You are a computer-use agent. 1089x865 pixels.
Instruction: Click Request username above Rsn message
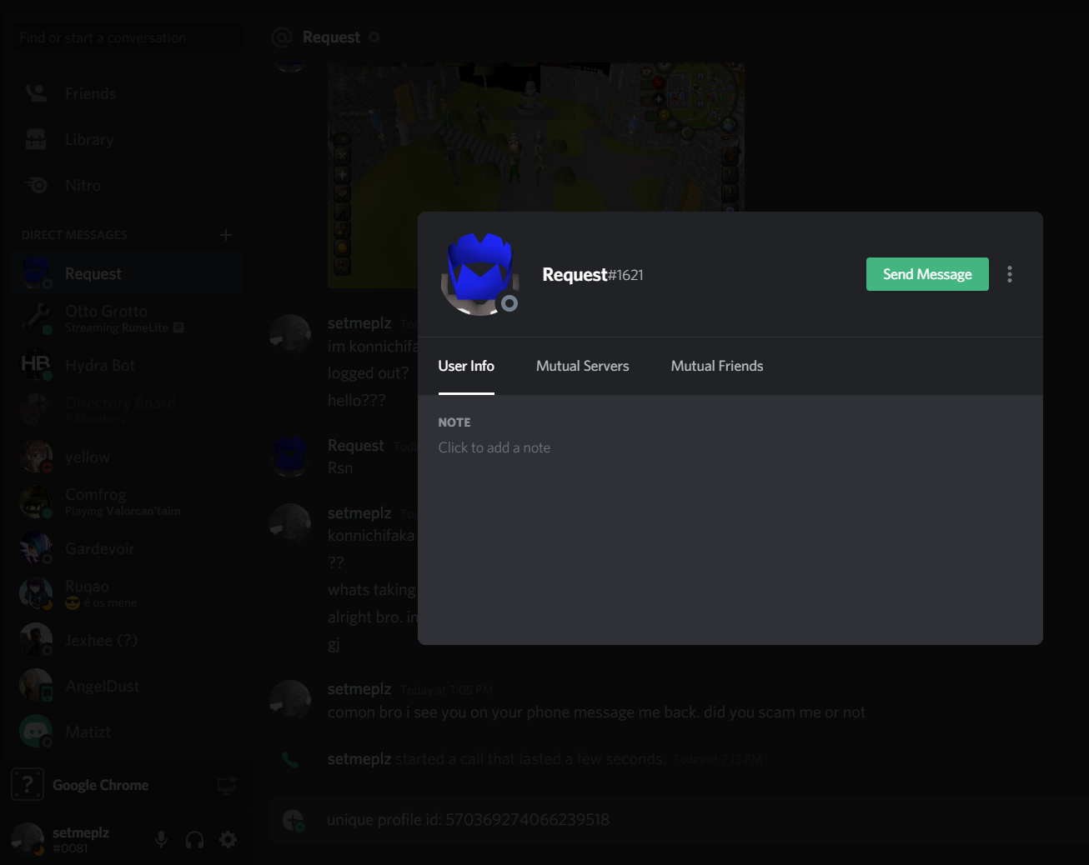point(356,446)
